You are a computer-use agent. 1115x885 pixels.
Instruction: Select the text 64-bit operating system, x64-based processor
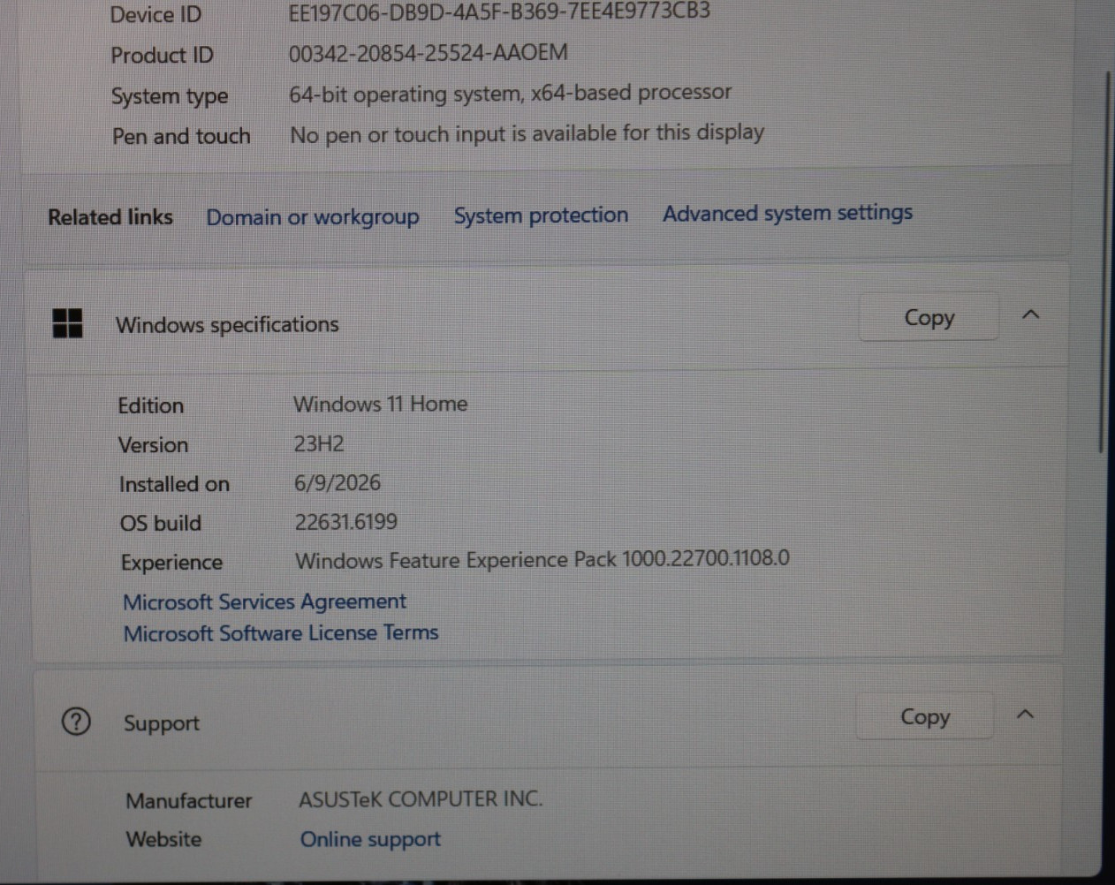pyautogui.click(x=510, y=93)
